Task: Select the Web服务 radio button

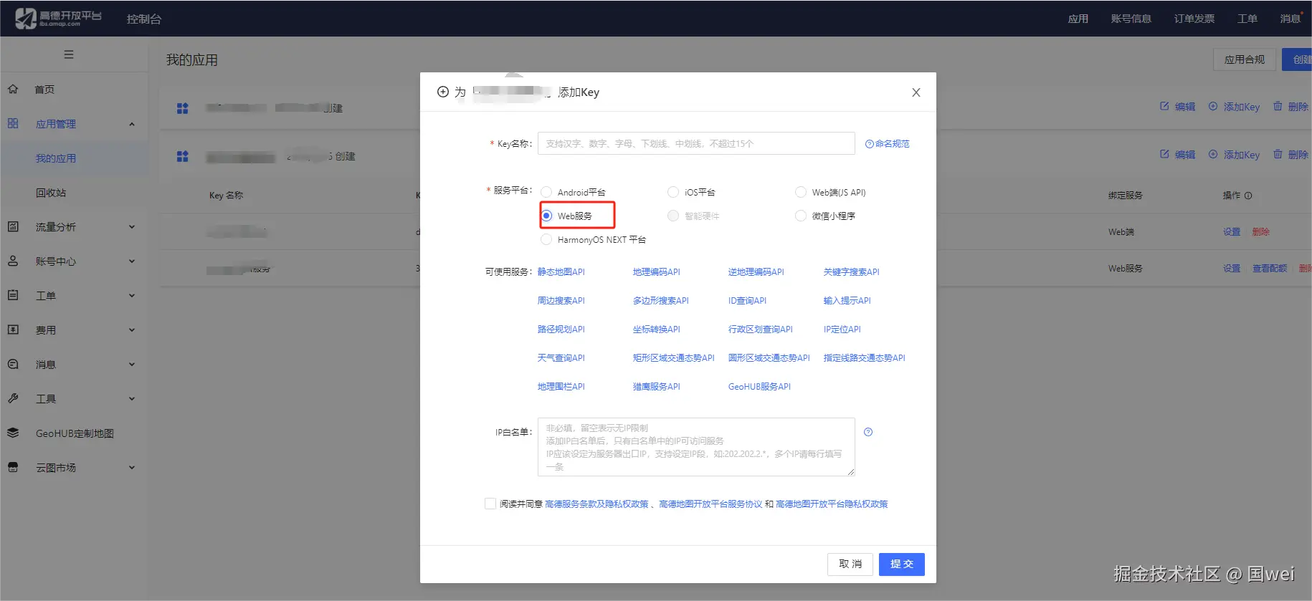Action: click(546, 216)
